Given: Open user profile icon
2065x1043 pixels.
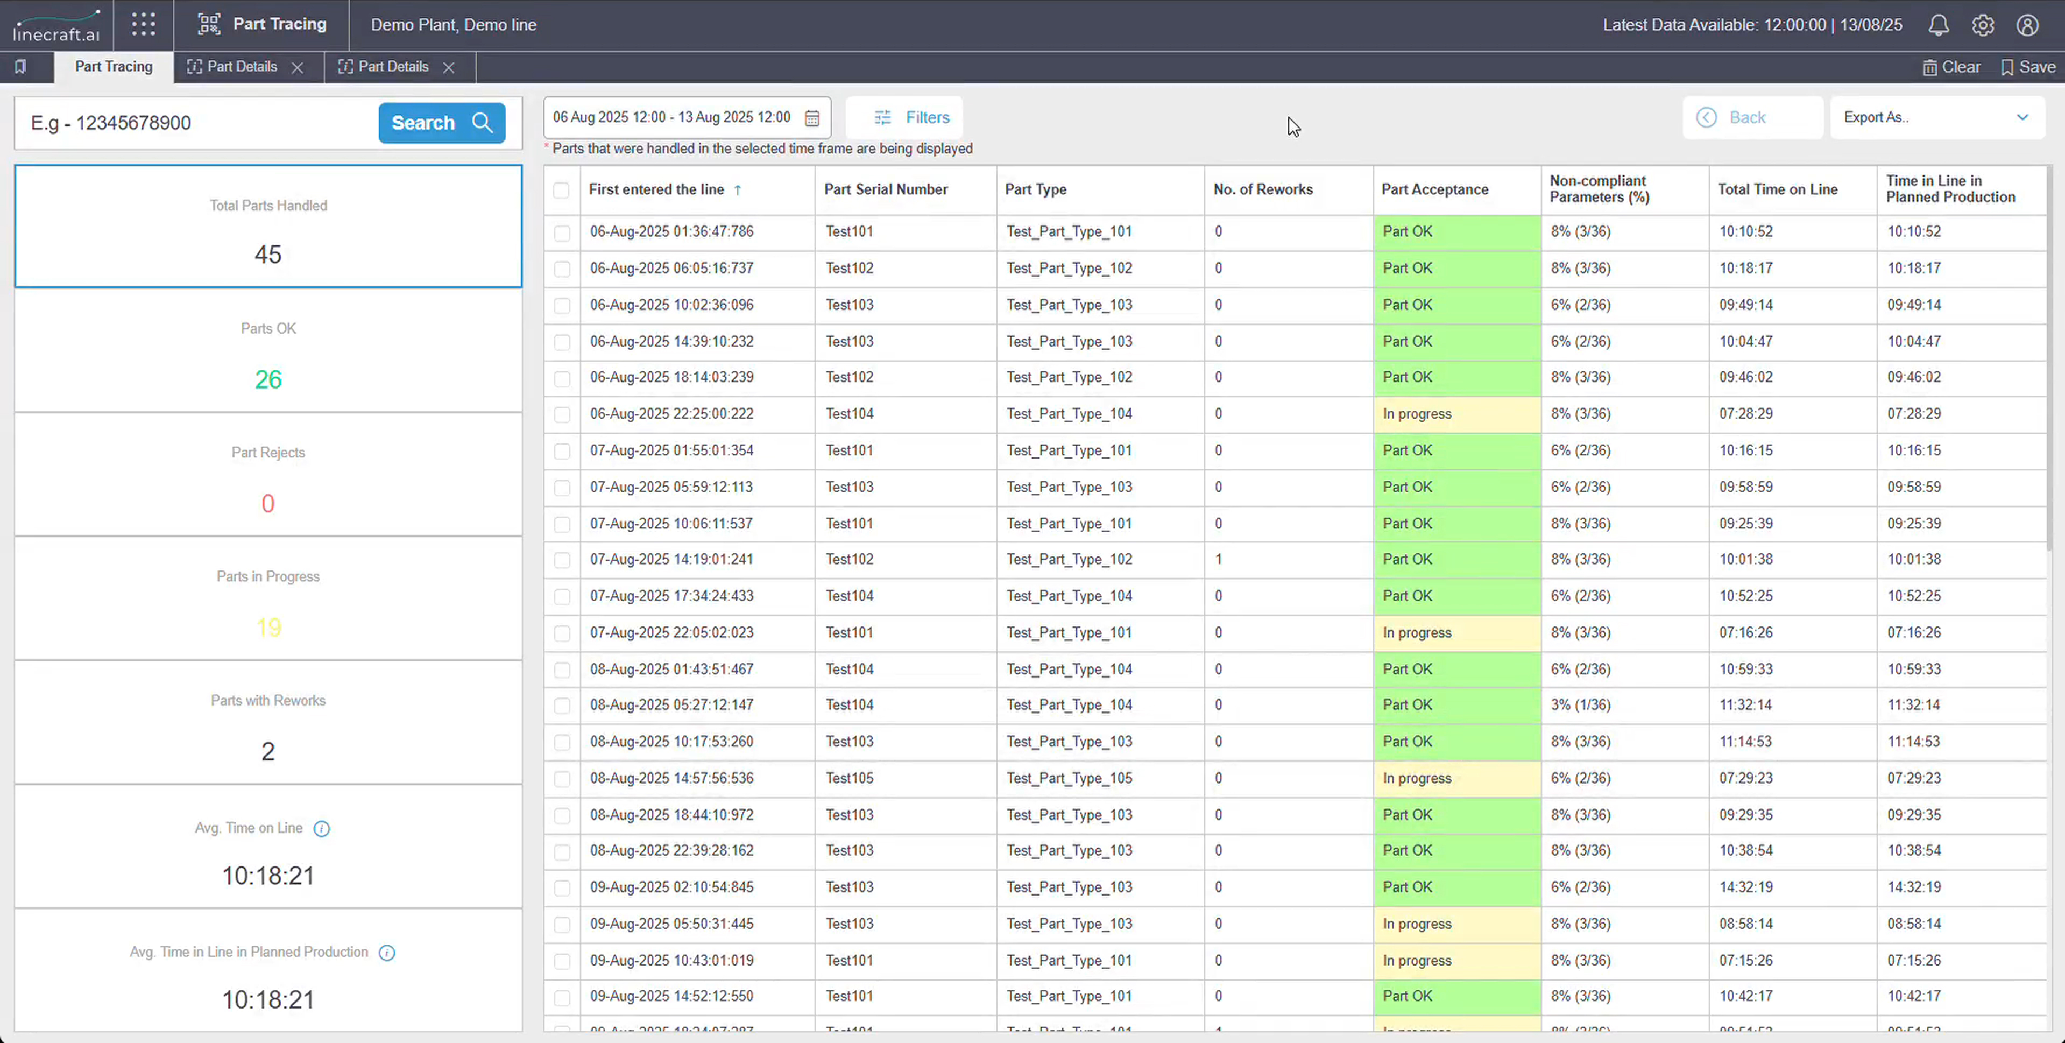Looking at the screenshot, I should click(2027, 25).
